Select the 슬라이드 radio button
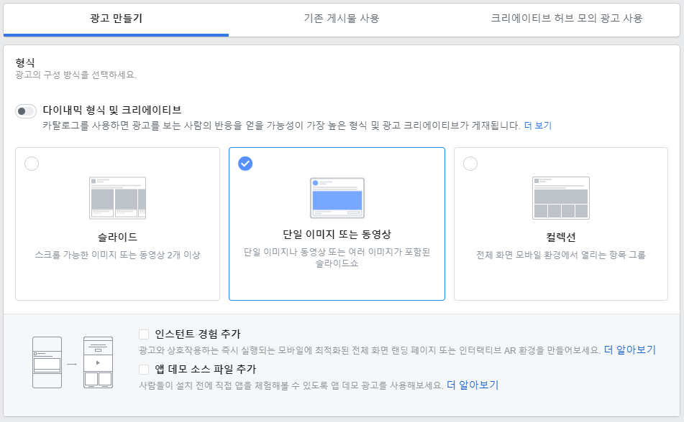 [32, 164]
